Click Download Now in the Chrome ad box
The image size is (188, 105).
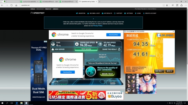(x=68, y=72)
